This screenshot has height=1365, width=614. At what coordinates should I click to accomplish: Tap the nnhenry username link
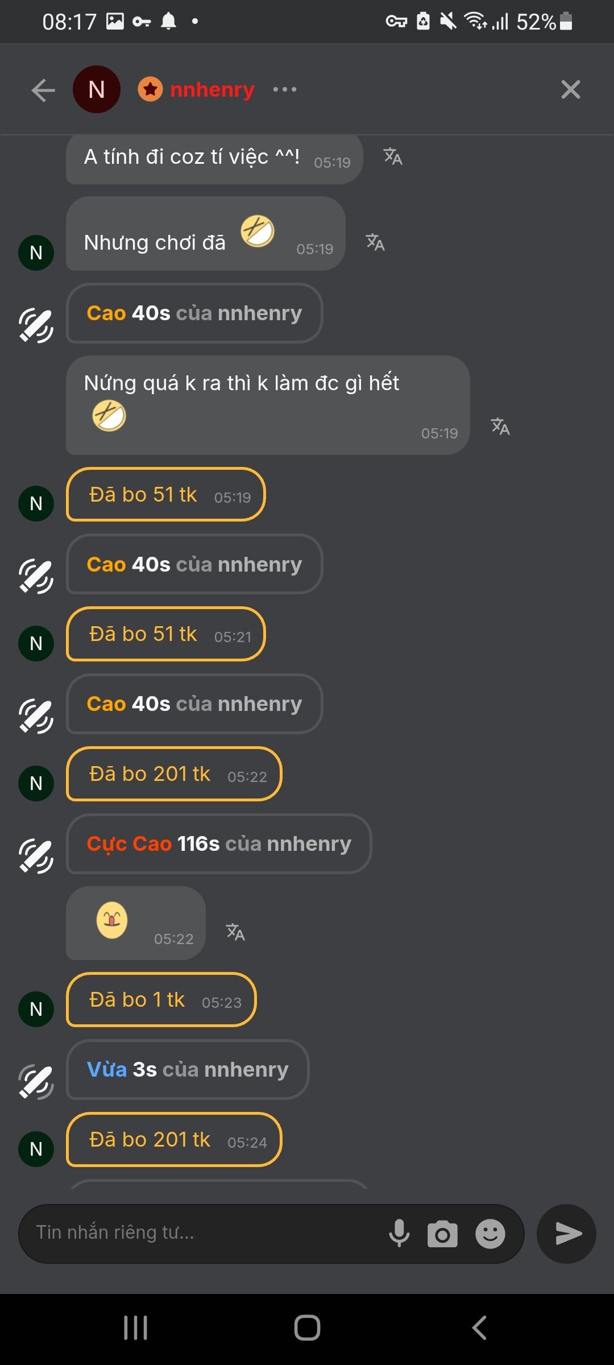pos(212,89)
